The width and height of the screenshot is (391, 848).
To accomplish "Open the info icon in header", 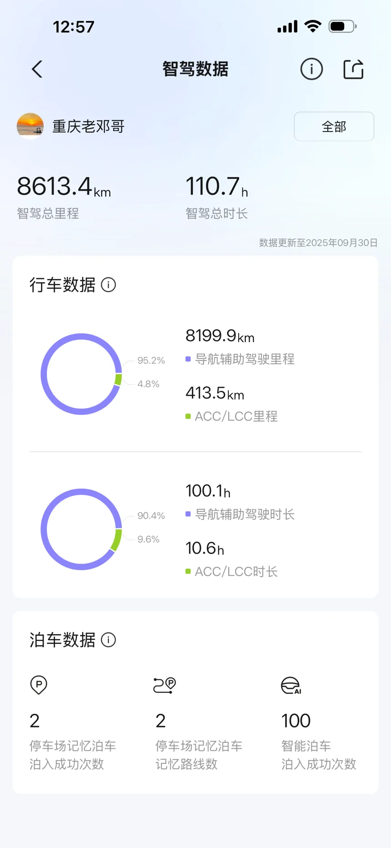I will coord(311,70).
